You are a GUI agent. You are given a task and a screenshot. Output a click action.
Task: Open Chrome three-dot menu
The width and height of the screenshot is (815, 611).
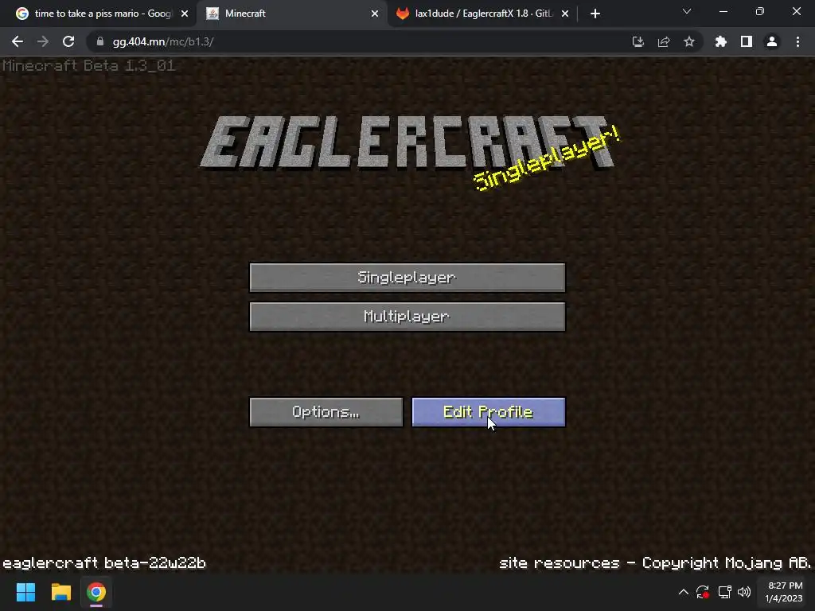797,41
